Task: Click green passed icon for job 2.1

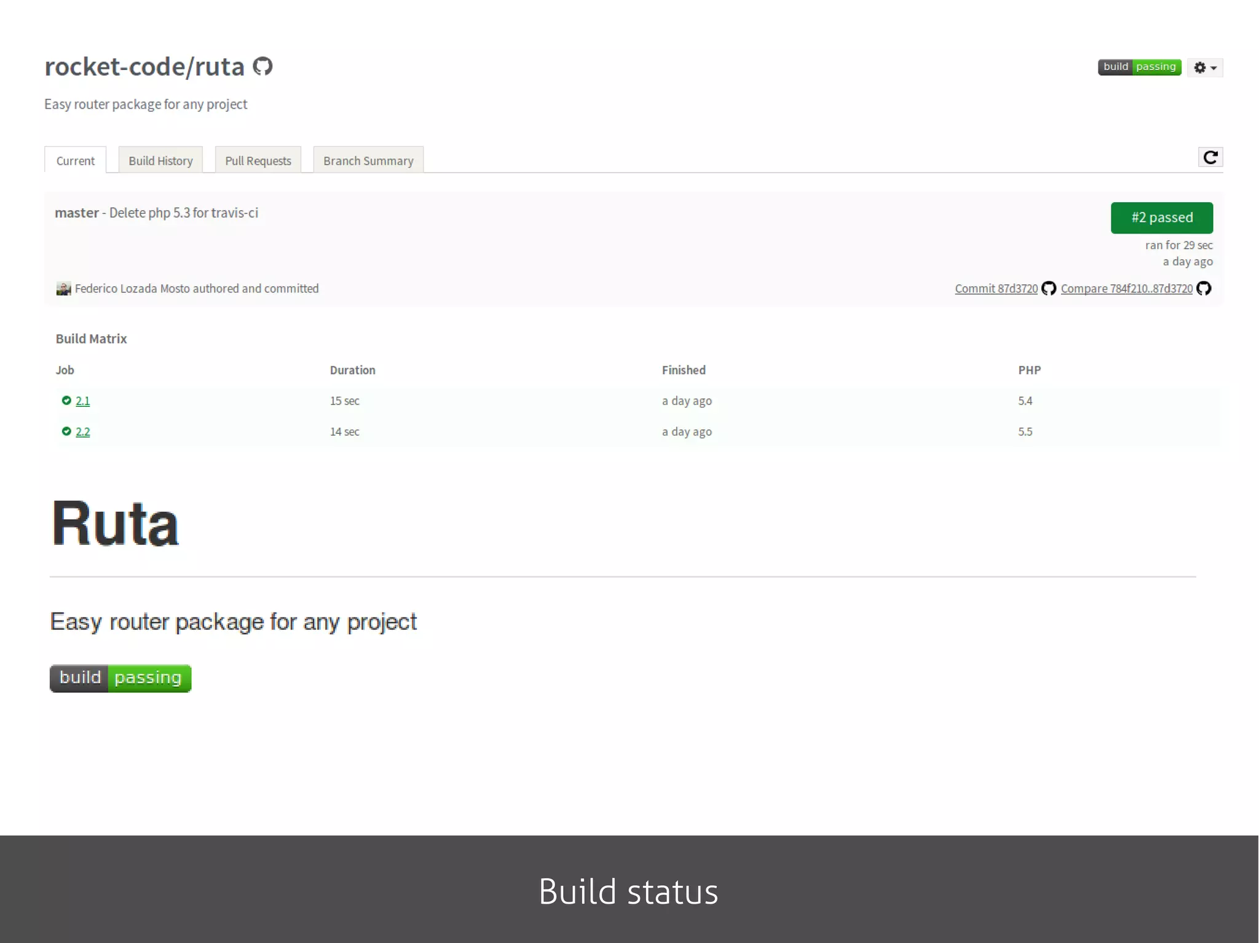Action: click(x=66, y=401)
